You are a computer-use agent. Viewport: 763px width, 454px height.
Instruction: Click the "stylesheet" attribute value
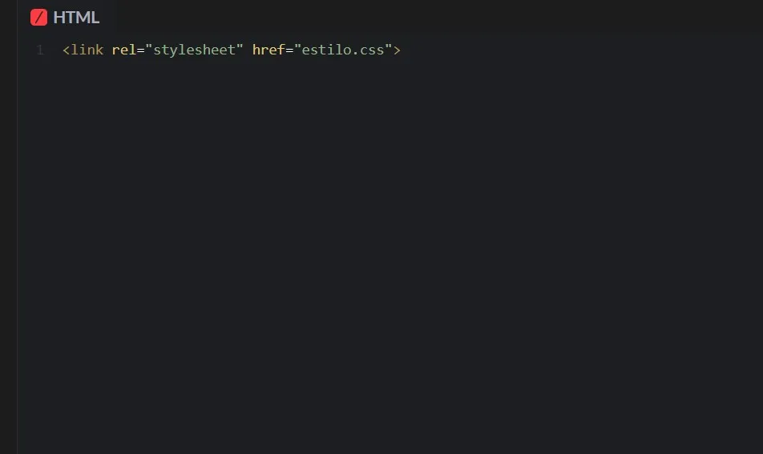click(194, 50)
